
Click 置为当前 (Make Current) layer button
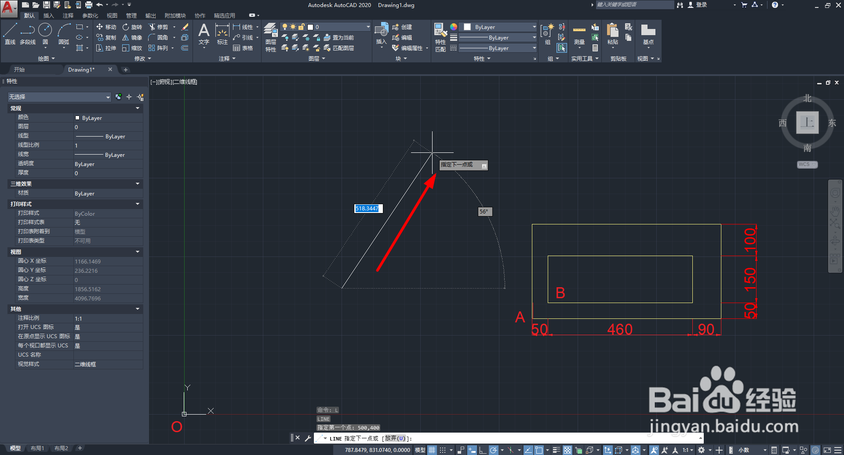(339, 37)
